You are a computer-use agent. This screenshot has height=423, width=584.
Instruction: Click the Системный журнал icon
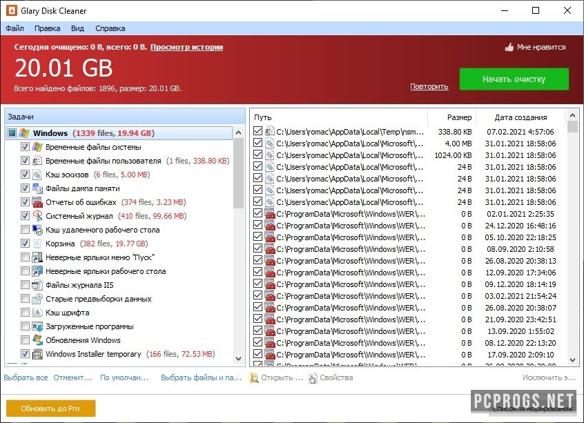37,216
